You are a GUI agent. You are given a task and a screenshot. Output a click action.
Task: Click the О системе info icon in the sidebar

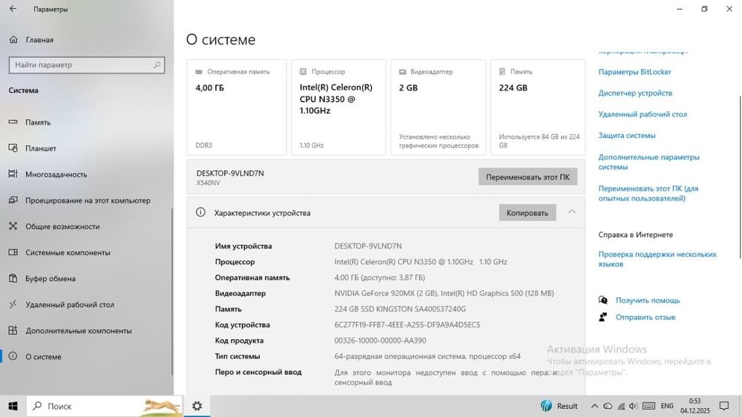coord(13,356)
